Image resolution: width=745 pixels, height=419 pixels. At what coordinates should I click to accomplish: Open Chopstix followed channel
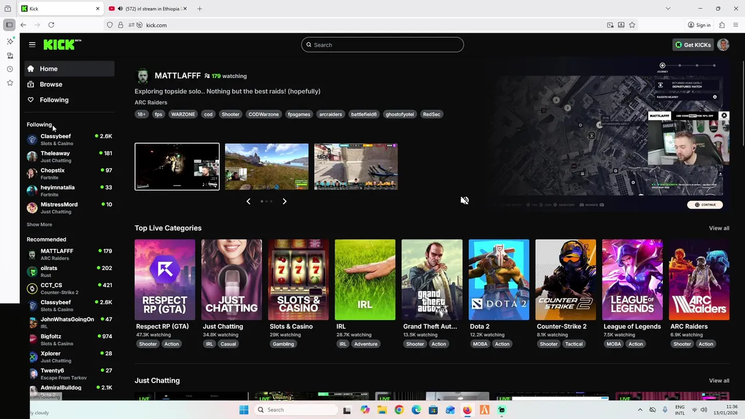69,173
